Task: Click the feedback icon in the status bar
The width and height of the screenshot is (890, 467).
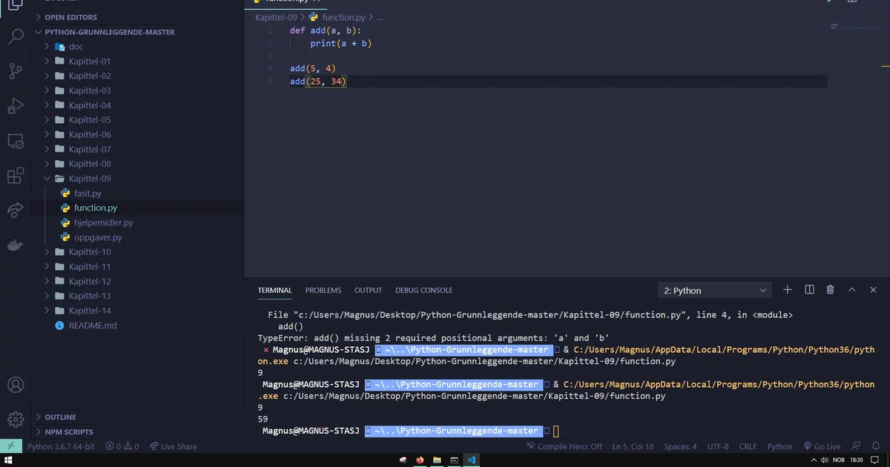Action: [857, 446]
